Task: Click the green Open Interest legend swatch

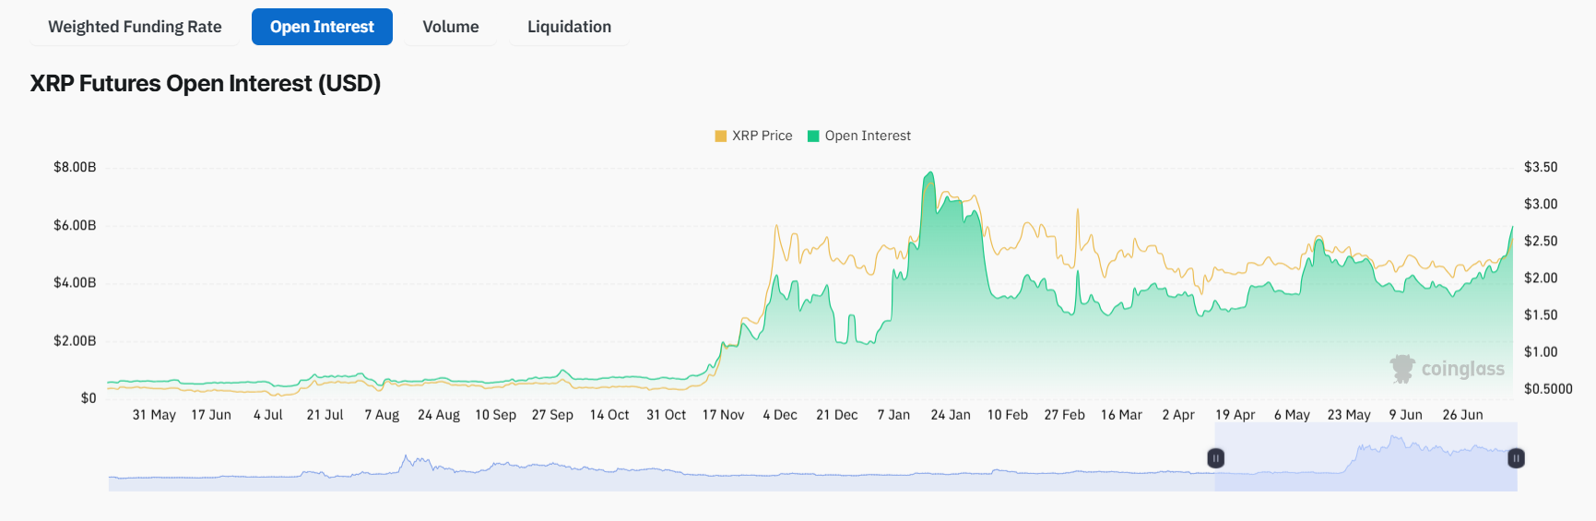Action: 812,136
